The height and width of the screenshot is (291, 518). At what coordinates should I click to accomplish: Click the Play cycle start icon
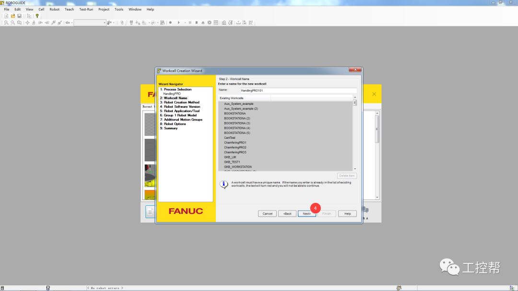179,23
